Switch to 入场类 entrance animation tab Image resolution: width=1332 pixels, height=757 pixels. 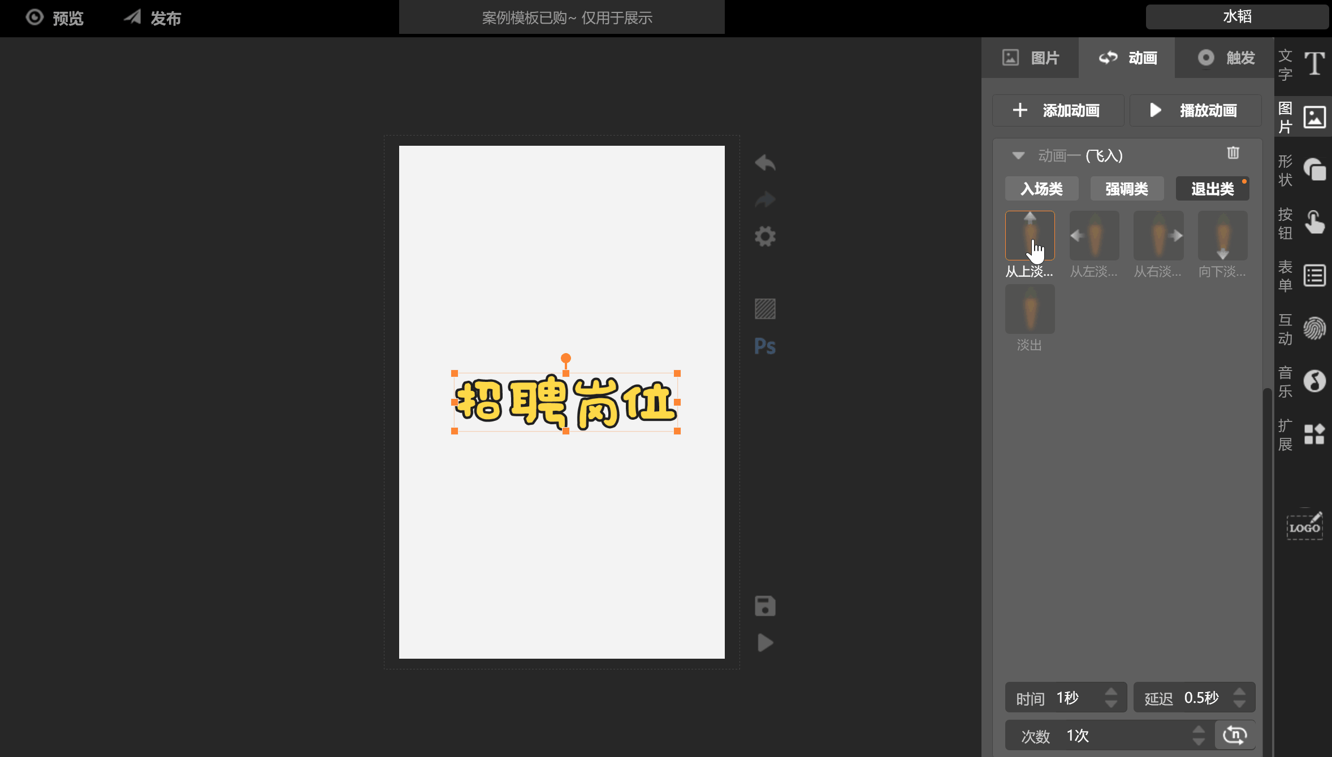click(1043, 189)
